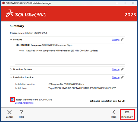Click the Install from network path text
The height and width of the screenshot is (122, 138).
coord(82,88)
